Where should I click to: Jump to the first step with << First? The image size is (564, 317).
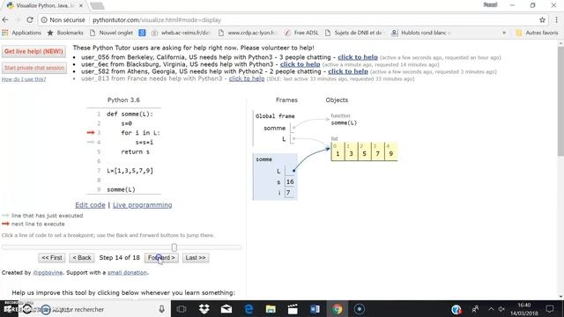[52, 258]
